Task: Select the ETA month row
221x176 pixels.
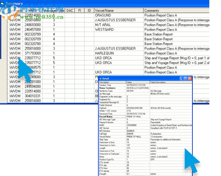Action: (x=145, y=162)
